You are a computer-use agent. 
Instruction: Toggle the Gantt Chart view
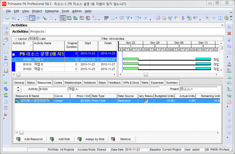pos(32,18)
